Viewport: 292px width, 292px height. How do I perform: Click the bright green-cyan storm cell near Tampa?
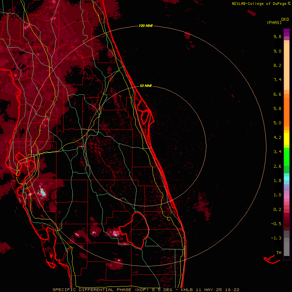[x=42, y=192]
